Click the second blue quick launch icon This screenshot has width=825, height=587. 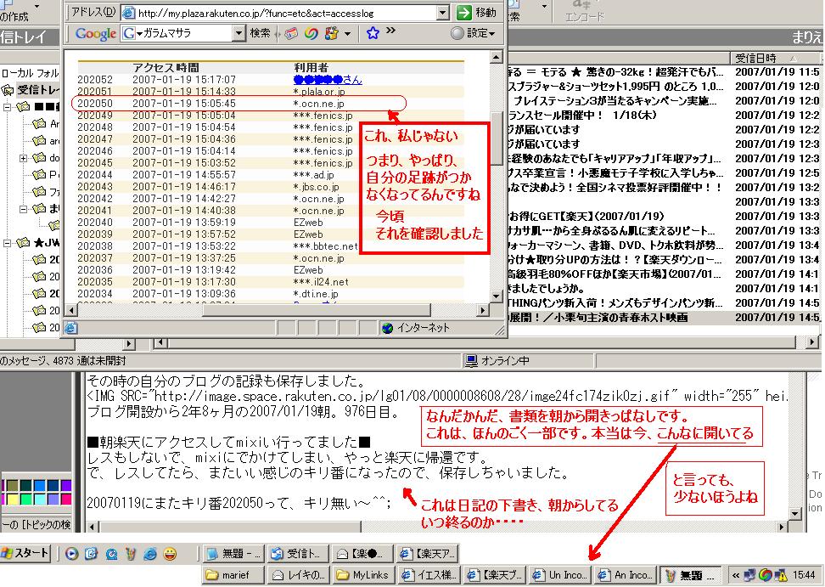tap(92, 554)
